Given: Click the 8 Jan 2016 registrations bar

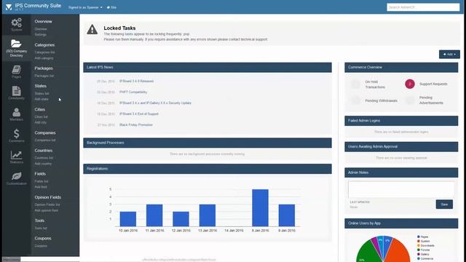Looking at the screenshot, I should tap(260, 207).
